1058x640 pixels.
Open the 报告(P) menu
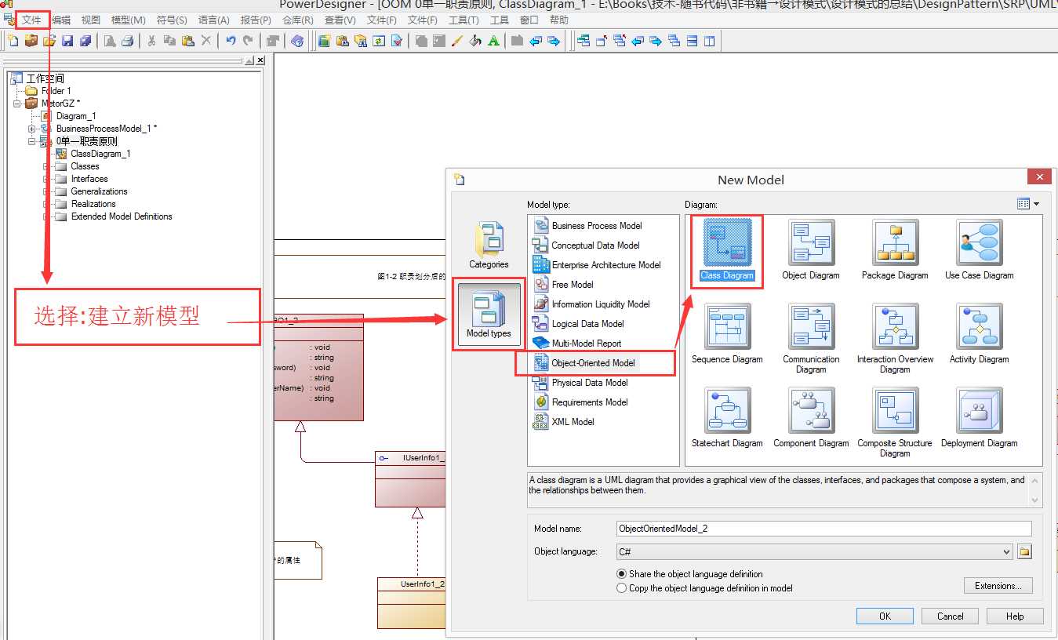click(x=256, y=20)
